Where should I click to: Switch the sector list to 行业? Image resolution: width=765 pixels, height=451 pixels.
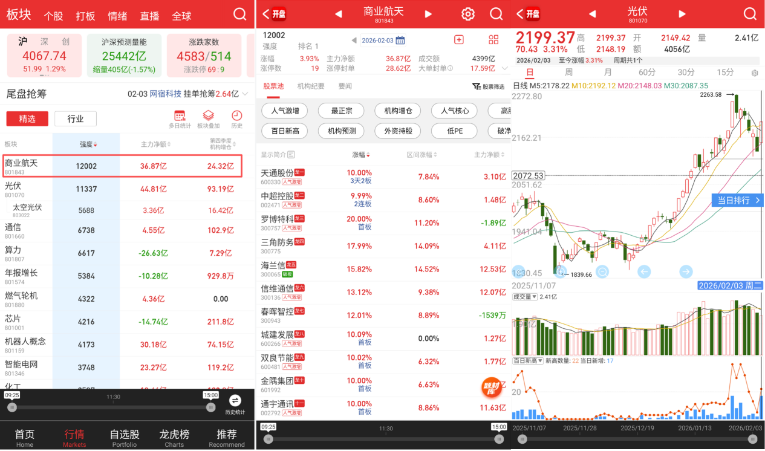pyautogui.click(x=76, y=118)
